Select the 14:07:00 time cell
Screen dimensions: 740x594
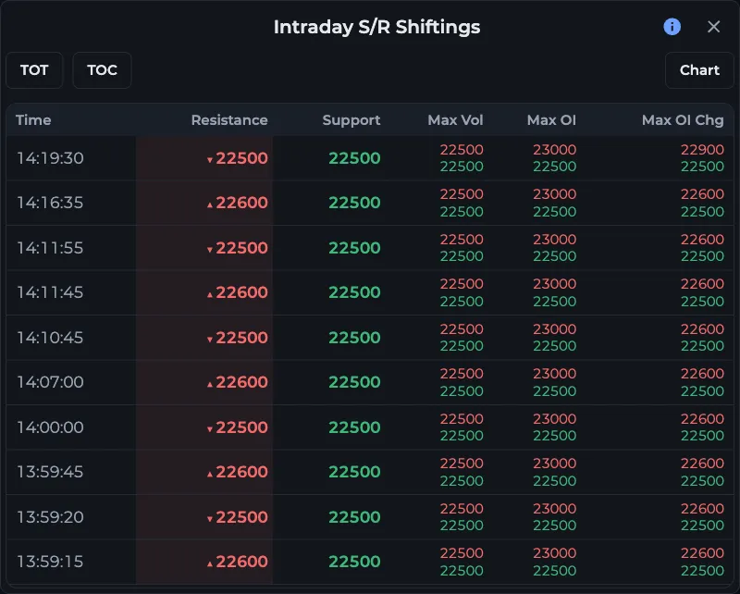point(50,382)
